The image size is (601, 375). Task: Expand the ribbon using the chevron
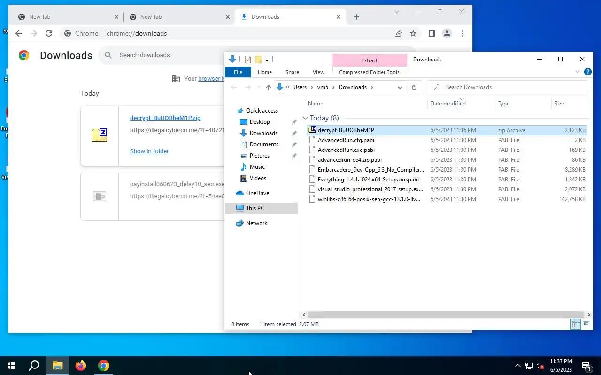[578, 72]
